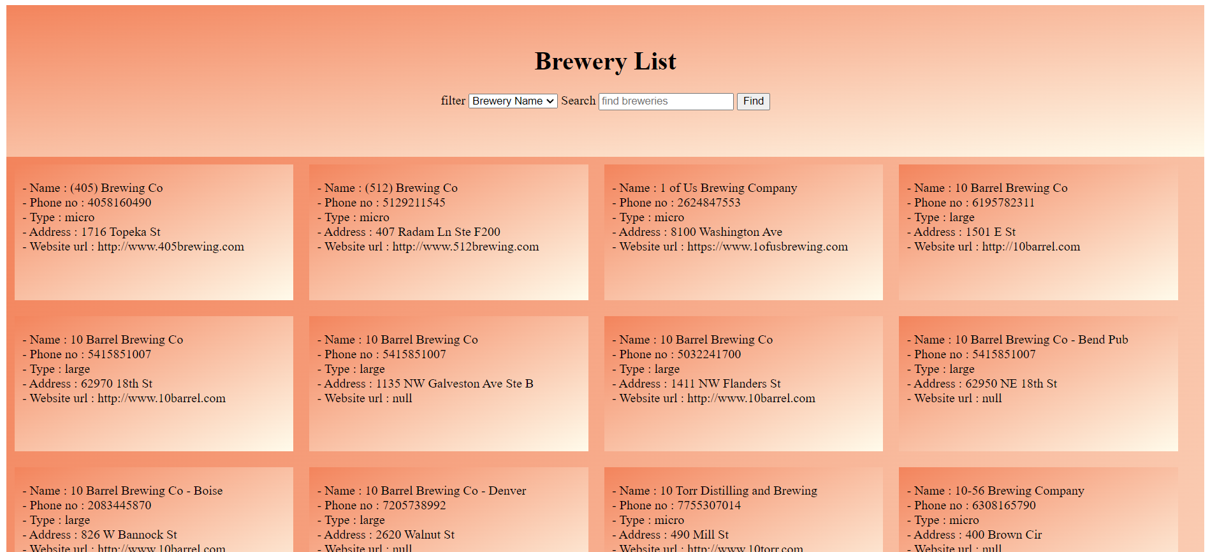Click the Find button
The height and width of the screenshot is (552, 1210).
click(753, 101)
